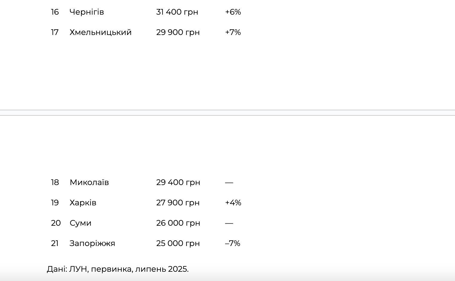Viewport: 455px width, 281px height.
Task: Select the 29 400 грн price cell
Action: (x=178, y=182)
